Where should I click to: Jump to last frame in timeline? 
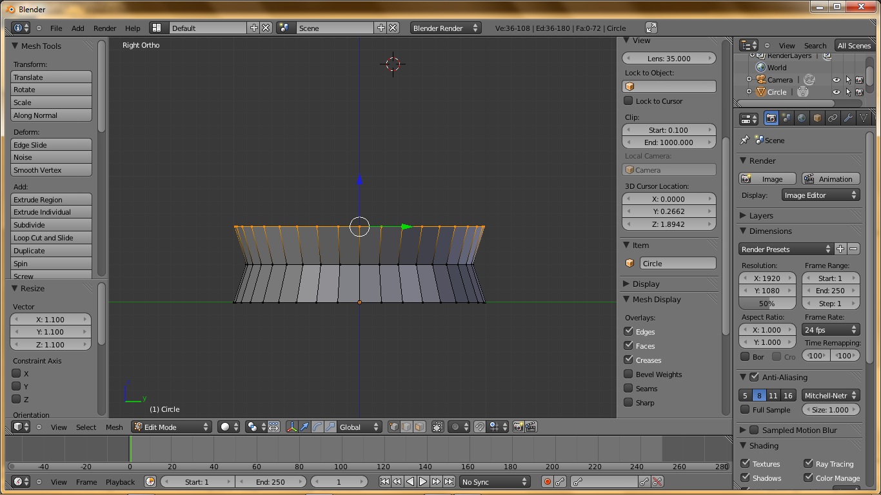pyautogui.click(x=449, y=481)
